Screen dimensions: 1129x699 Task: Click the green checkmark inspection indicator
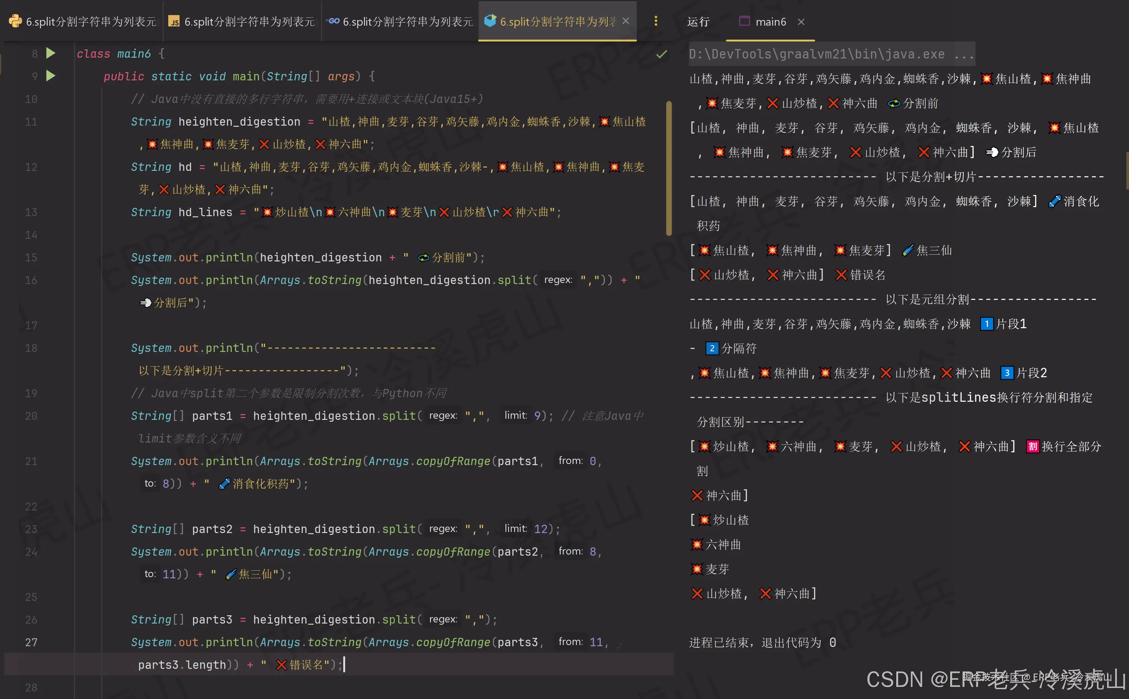661,54
